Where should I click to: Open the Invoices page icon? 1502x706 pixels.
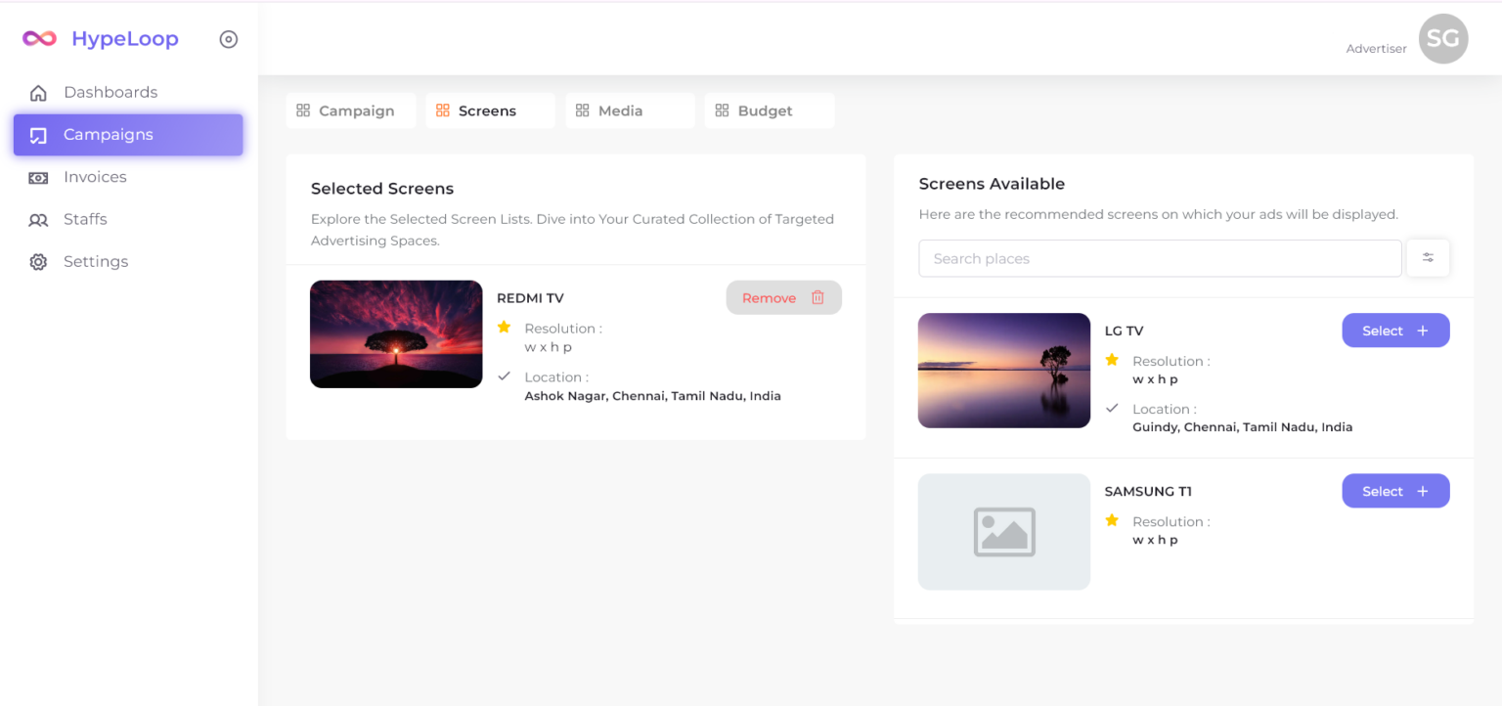point(38,178)
